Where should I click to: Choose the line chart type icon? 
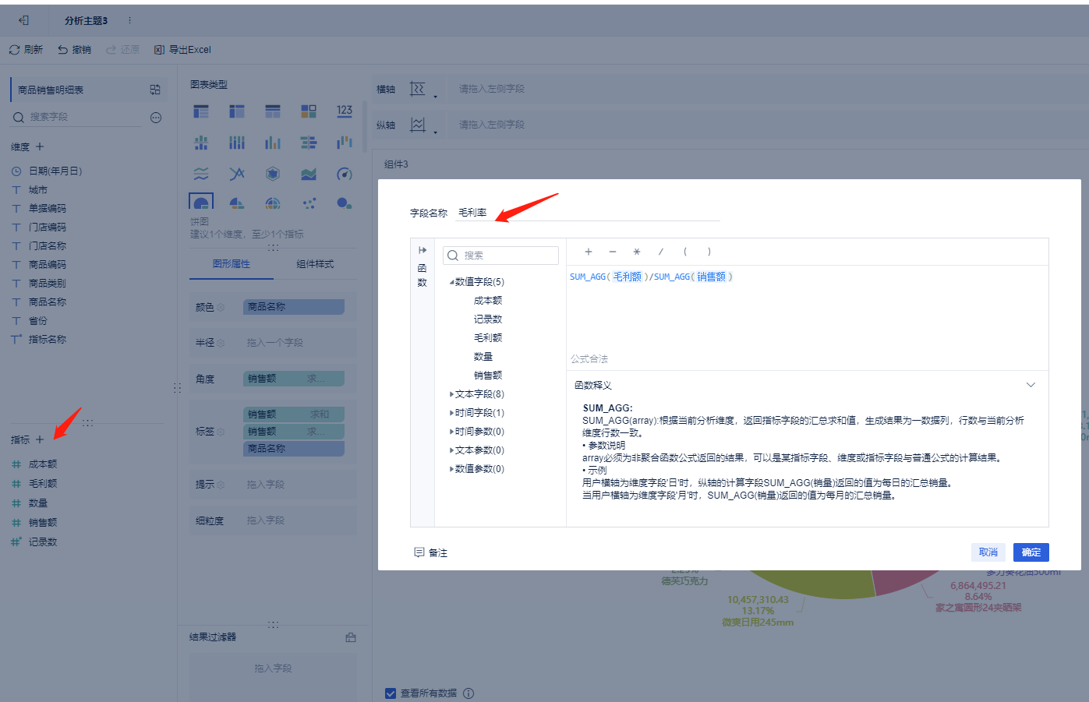[237, 174]
